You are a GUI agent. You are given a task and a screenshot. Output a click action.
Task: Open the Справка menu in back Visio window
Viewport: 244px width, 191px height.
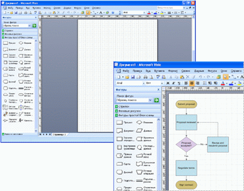coord(96,8)
